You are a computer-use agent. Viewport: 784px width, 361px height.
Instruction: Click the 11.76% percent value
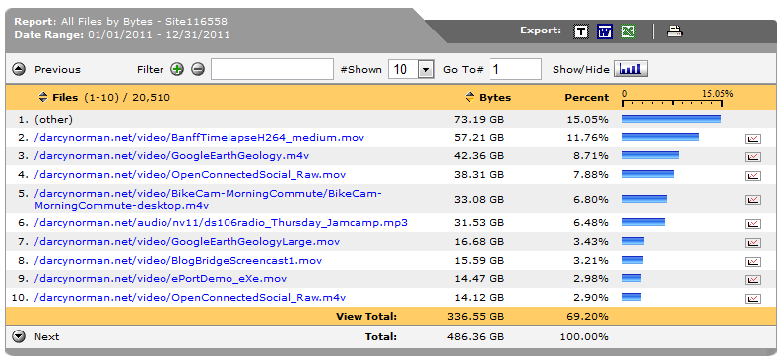click(587, 138)
